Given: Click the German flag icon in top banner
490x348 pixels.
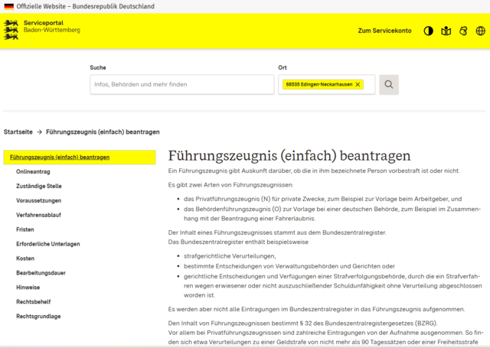Looking at the screenshot, I should click(8, 6).
